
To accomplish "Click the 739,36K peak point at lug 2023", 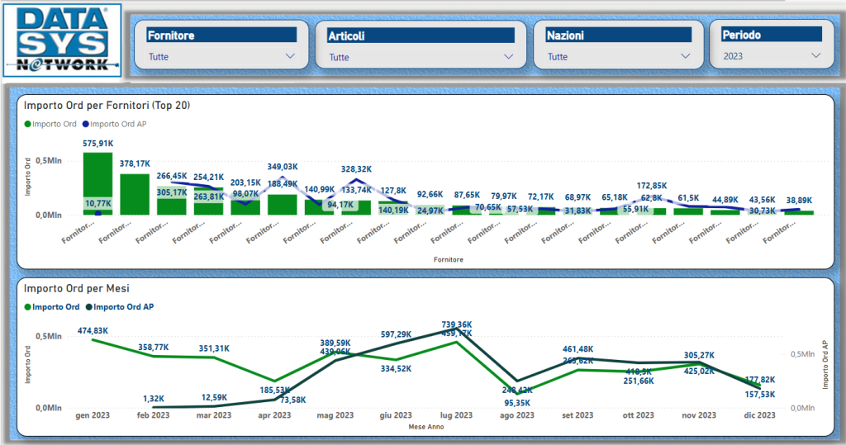I will click(457, 329).
